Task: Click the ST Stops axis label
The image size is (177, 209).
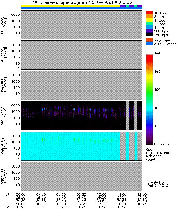Action: 4,55
